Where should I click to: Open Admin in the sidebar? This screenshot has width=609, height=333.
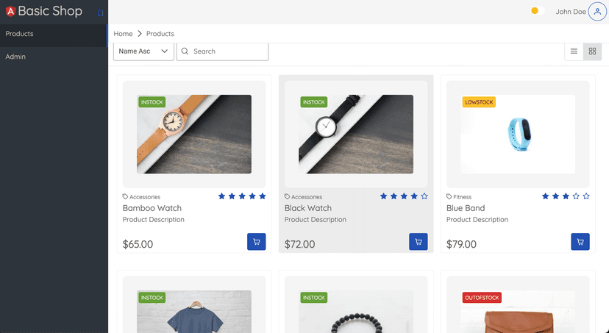[x=54, y=57]
